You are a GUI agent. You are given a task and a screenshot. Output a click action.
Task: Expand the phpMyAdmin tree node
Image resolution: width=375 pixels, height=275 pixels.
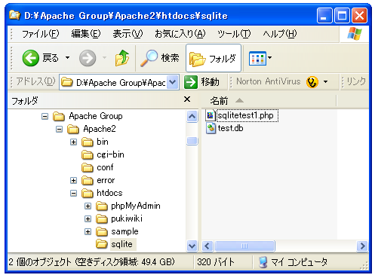[88, 206]
